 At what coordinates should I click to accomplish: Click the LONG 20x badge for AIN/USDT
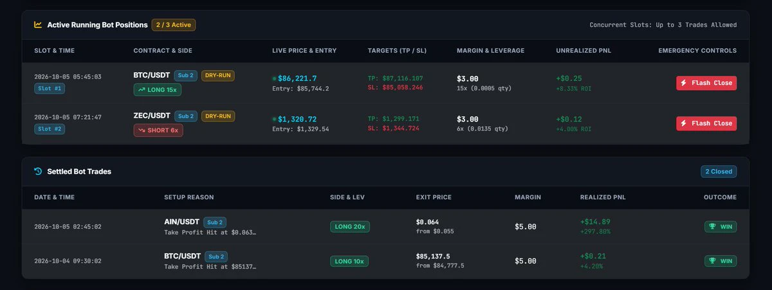pyautogui.click(x=350, y=226)
